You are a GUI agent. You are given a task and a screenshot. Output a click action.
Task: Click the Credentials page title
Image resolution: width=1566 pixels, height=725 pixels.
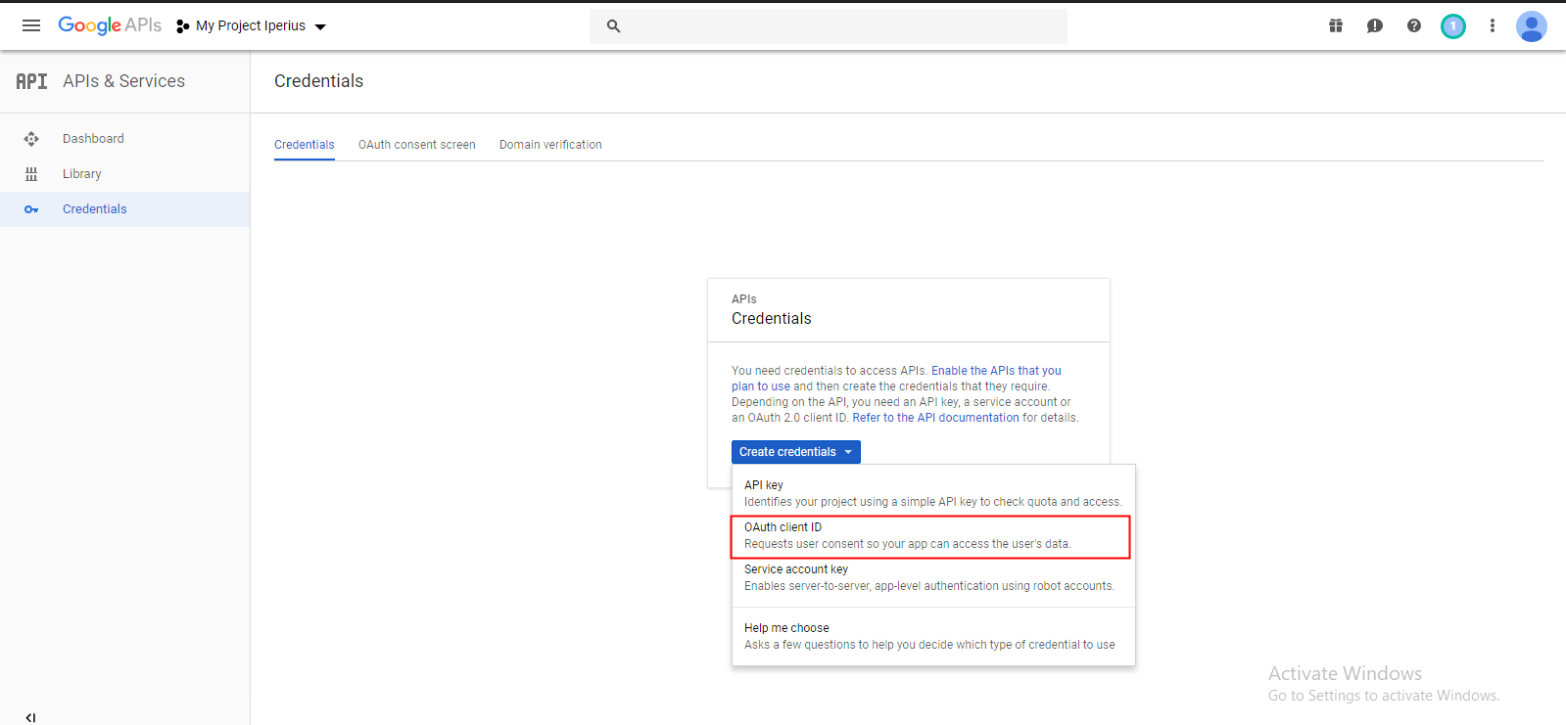point(318,81)
